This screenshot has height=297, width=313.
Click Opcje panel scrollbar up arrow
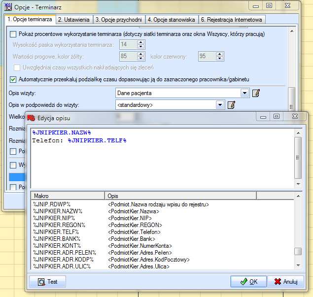click(x=292, y=31)
